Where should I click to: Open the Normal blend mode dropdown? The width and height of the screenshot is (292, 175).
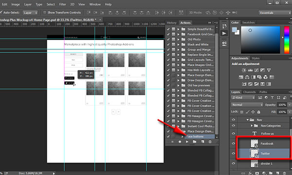pyautogui.click(x=247, y=105)
